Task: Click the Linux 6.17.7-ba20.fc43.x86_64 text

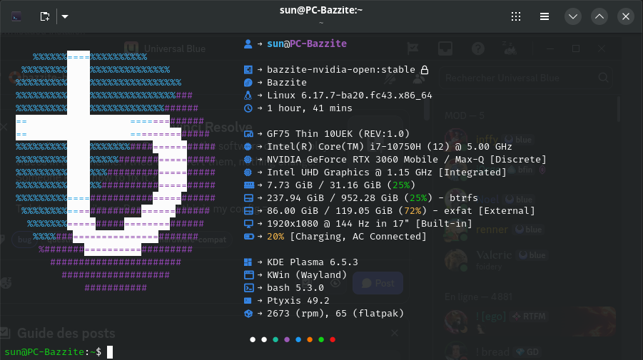Action: point(350,96)
